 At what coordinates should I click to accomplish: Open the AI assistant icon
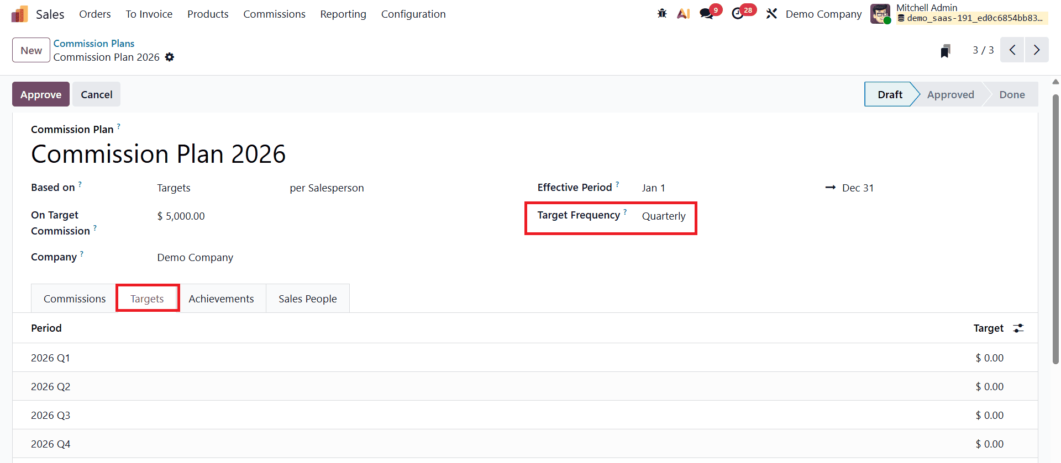[684, 14]
